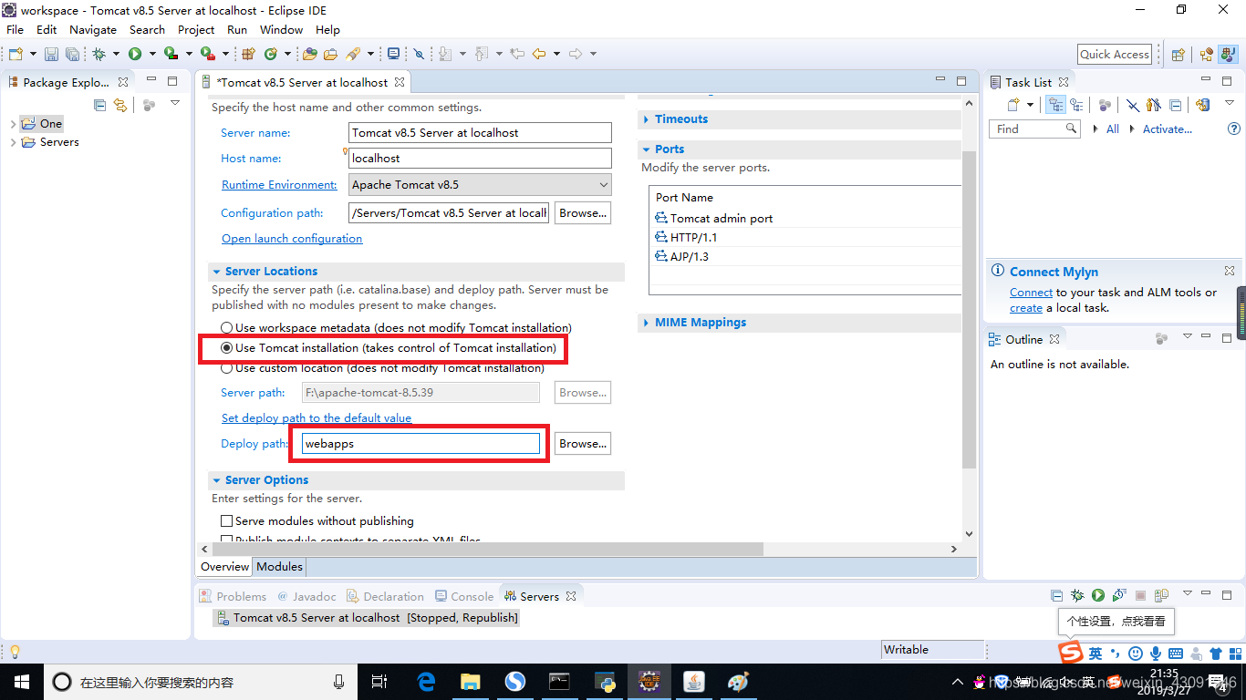
Task: Open the Navigate menu
Action: pyautogui.click(x=93, y=29)
